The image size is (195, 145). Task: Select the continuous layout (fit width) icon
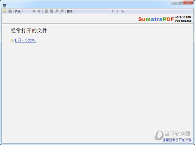46,11
